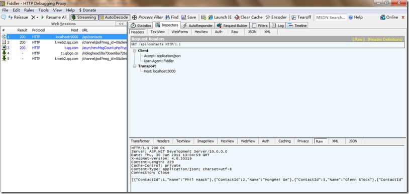Open the Edit menu
This screenshot has height=194, width=409.
point(16,10)
